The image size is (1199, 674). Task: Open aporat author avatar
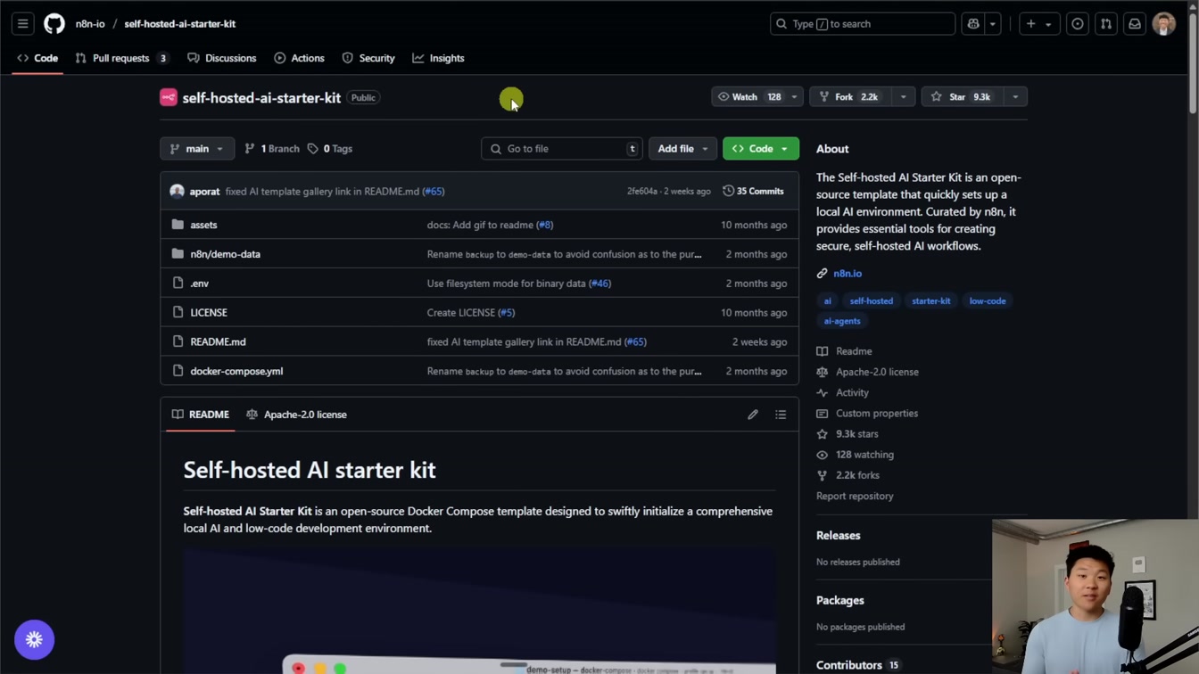coord(177,191)
